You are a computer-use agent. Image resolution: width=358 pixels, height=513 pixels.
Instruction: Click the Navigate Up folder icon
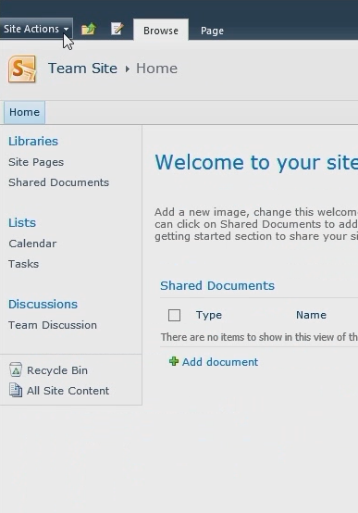pyautogui.click(x=88, y=29)
